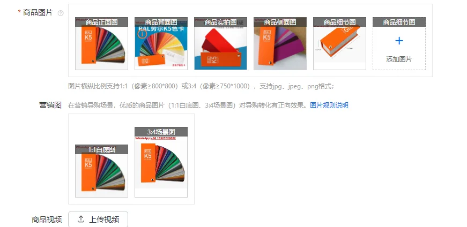The image size is (467, 227).
Task: Click the upload arrow icon in 上传视频
Action: point(81,220)
